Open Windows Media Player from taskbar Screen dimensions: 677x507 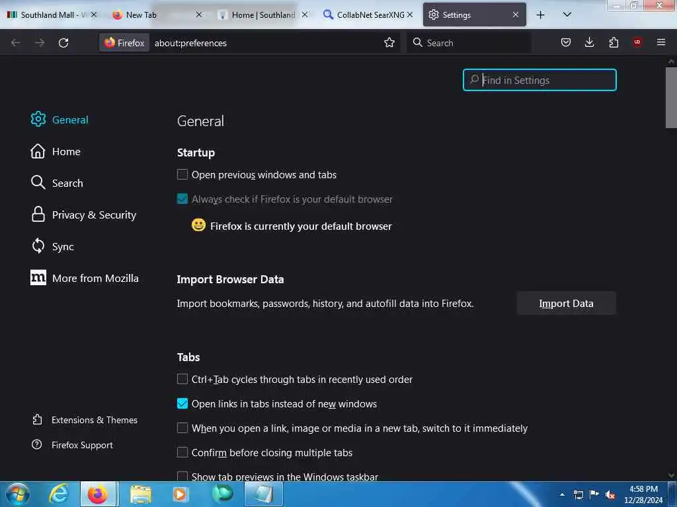180,494
